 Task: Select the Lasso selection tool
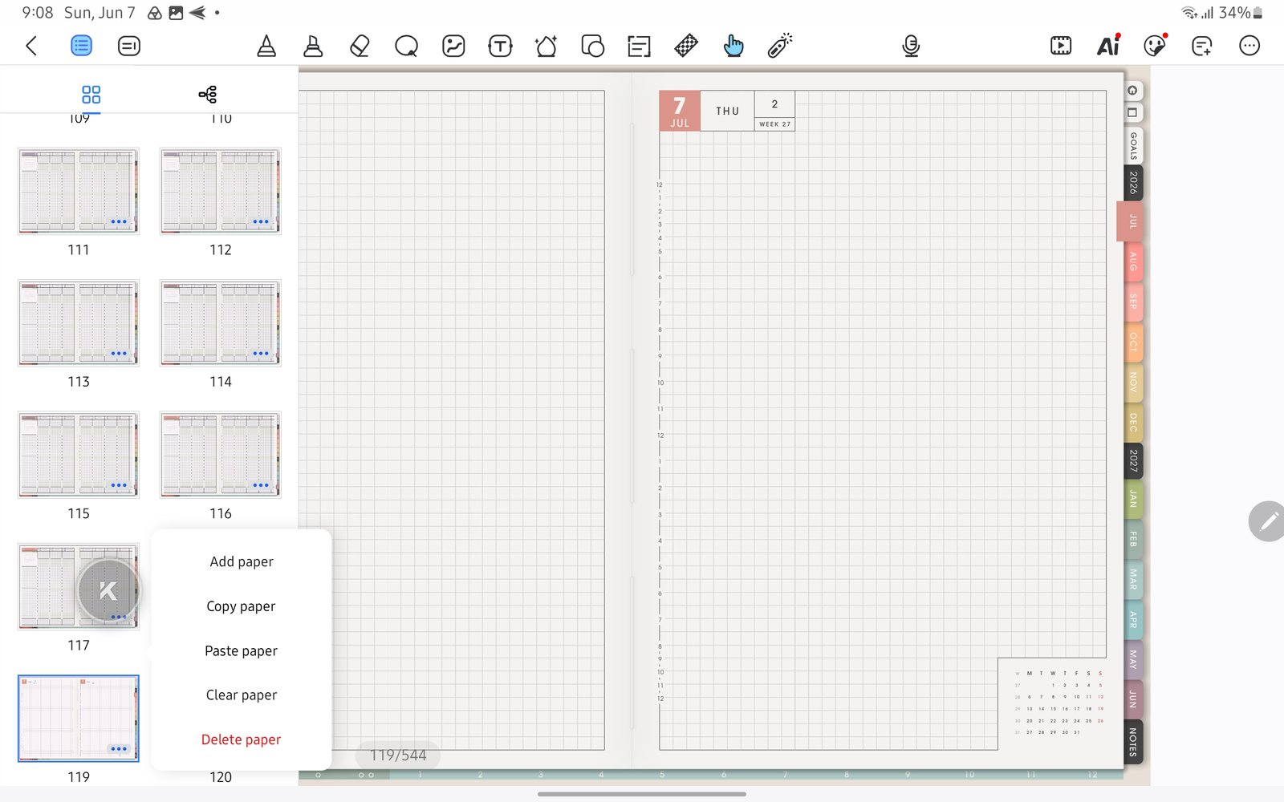coord(406,46)
